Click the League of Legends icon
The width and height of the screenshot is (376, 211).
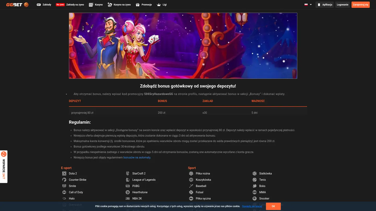(x=128, y=180)
